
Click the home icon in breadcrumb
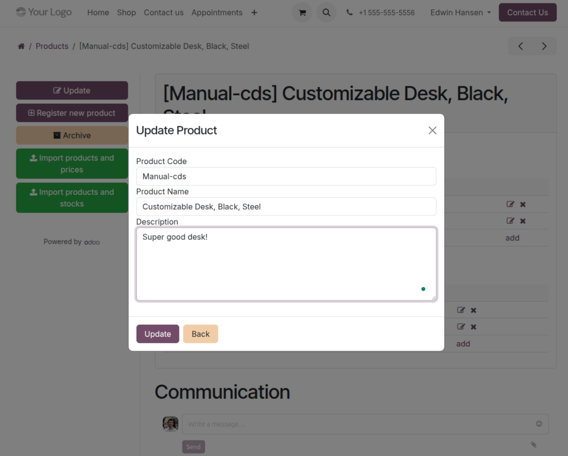coord(21,46)
